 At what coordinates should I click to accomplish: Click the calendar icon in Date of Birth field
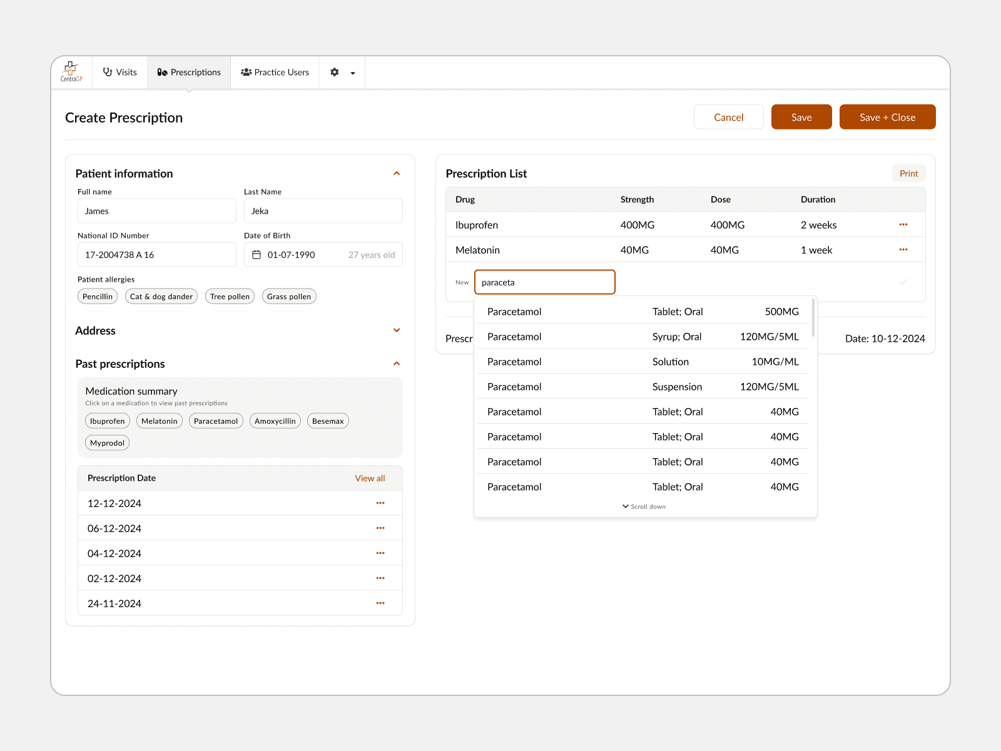tap(258, 254)
